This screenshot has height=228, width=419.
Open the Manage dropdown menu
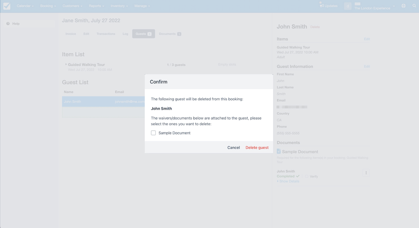[x=142, y=6]
